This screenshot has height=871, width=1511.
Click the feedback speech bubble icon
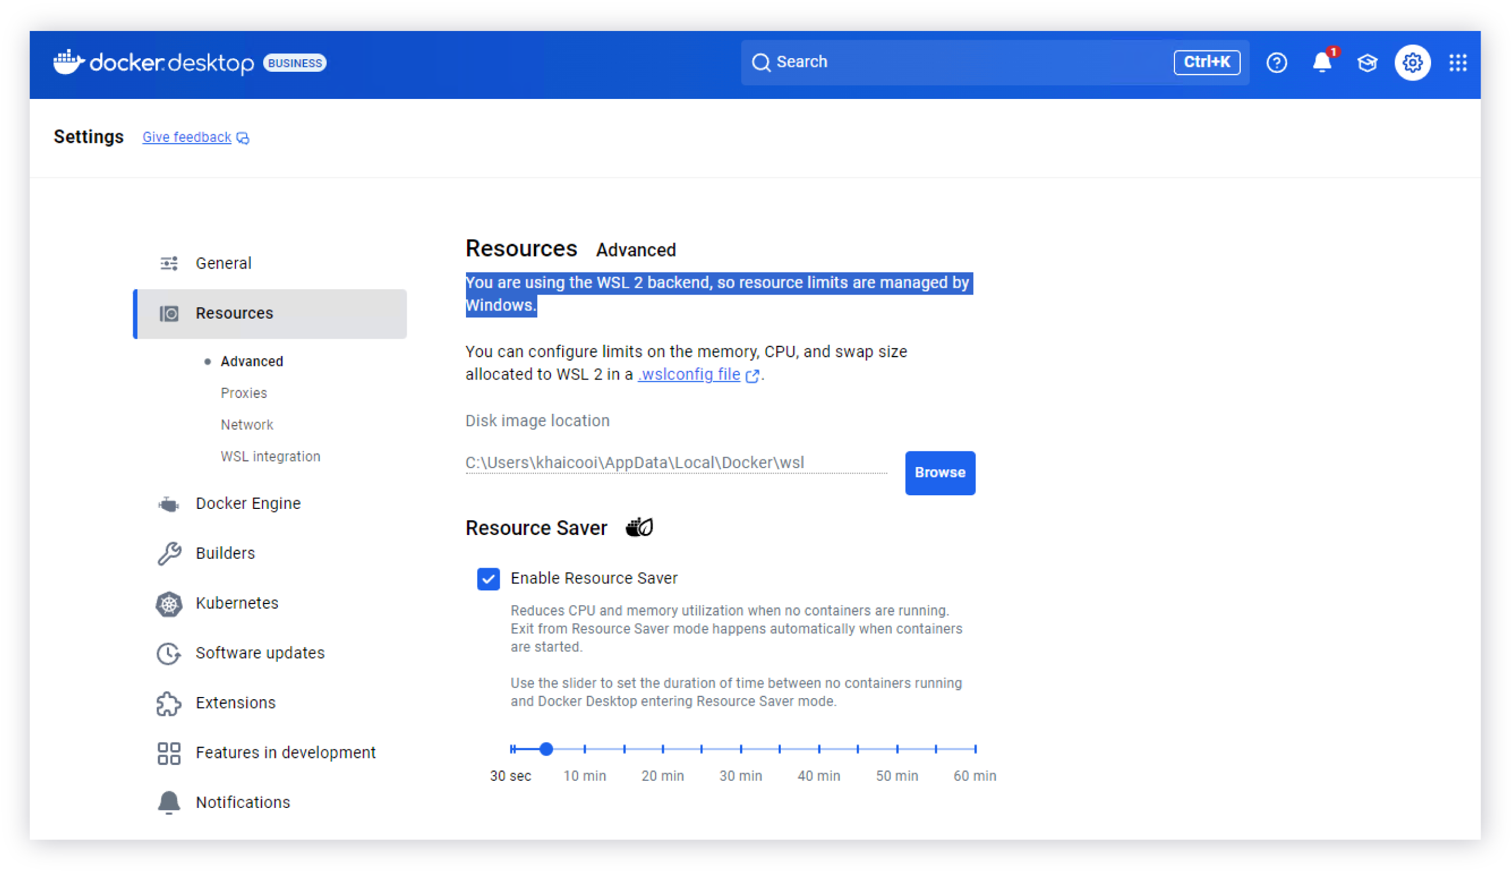tap(242, 138)
